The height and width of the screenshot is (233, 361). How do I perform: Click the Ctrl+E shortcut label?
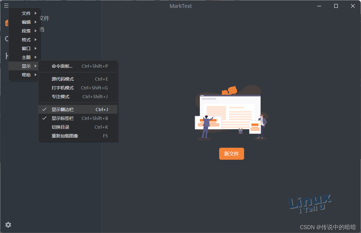tap(101, 79)
